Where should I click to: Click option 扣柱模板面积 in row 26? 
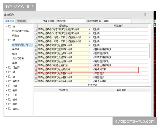click(x=99, y=70)
